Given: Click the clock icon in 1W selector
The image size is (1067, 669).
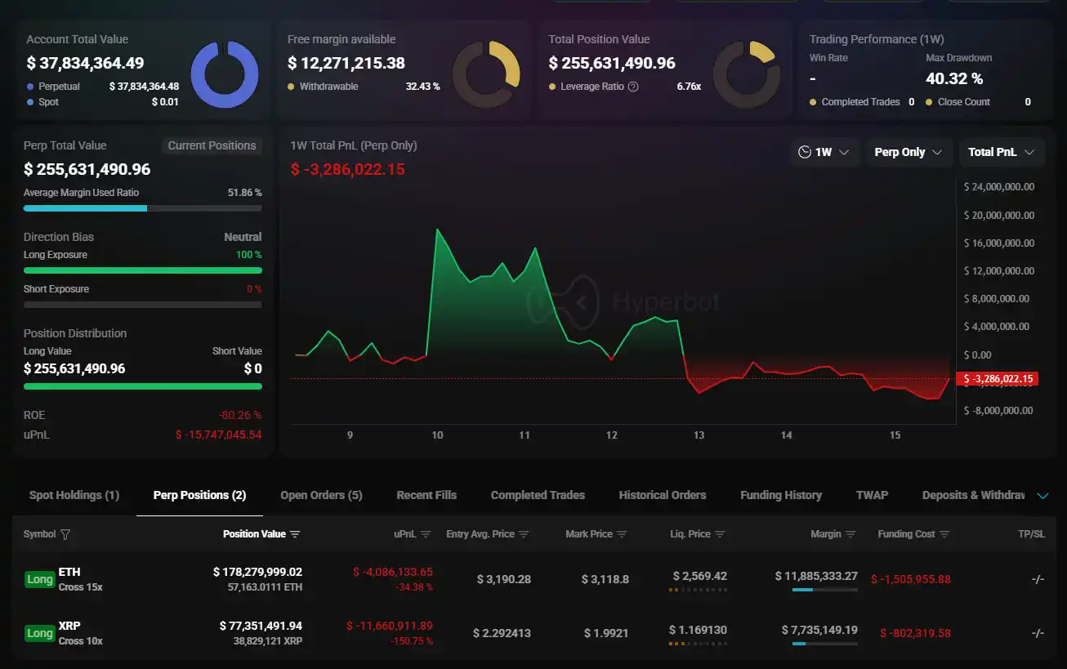Looking at the screenshot, I should point(804,152).
